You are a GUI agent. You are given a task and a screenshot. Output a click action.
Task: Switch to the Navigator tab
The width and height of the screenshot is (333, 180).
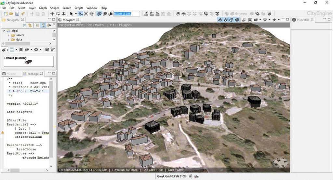point(13,20)
